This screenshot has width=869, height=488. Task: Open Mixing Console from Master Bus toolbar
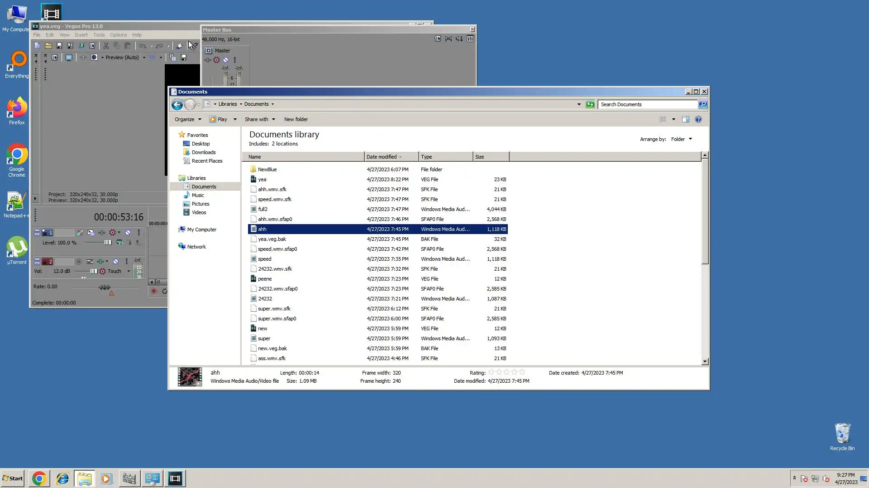pos(470,39)
